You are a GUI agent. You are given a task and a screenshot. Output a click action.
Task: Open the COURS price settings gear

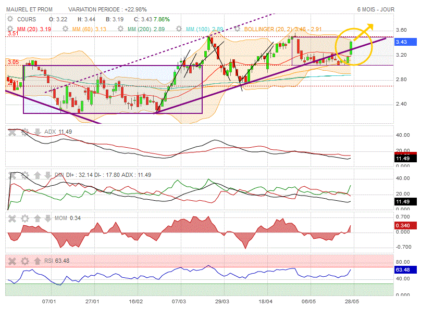click(10, 19)
